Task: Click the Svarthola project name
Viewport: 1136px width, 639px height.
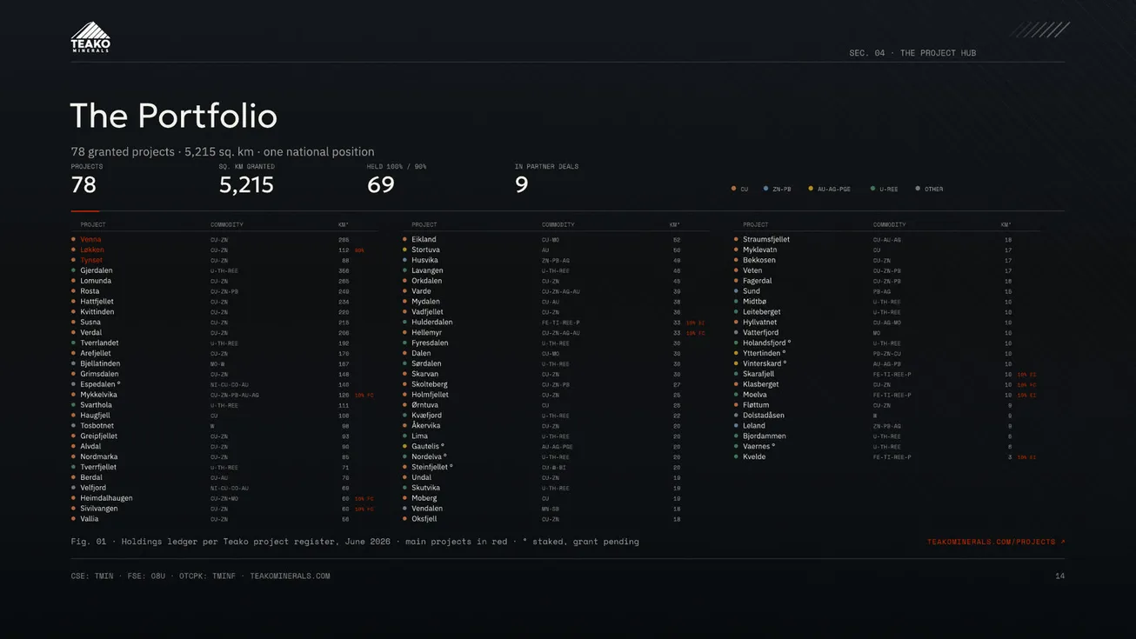Action: pos(96,405)
